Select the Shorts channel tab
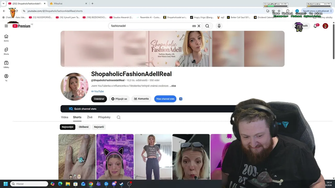 [x=77, y=117]
